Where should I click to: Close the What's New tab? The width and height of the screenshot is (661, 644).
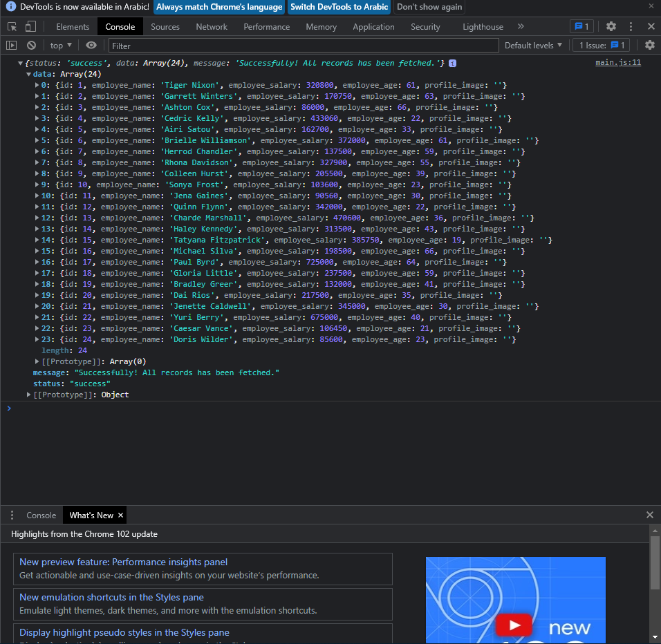(x=120, y=515)
